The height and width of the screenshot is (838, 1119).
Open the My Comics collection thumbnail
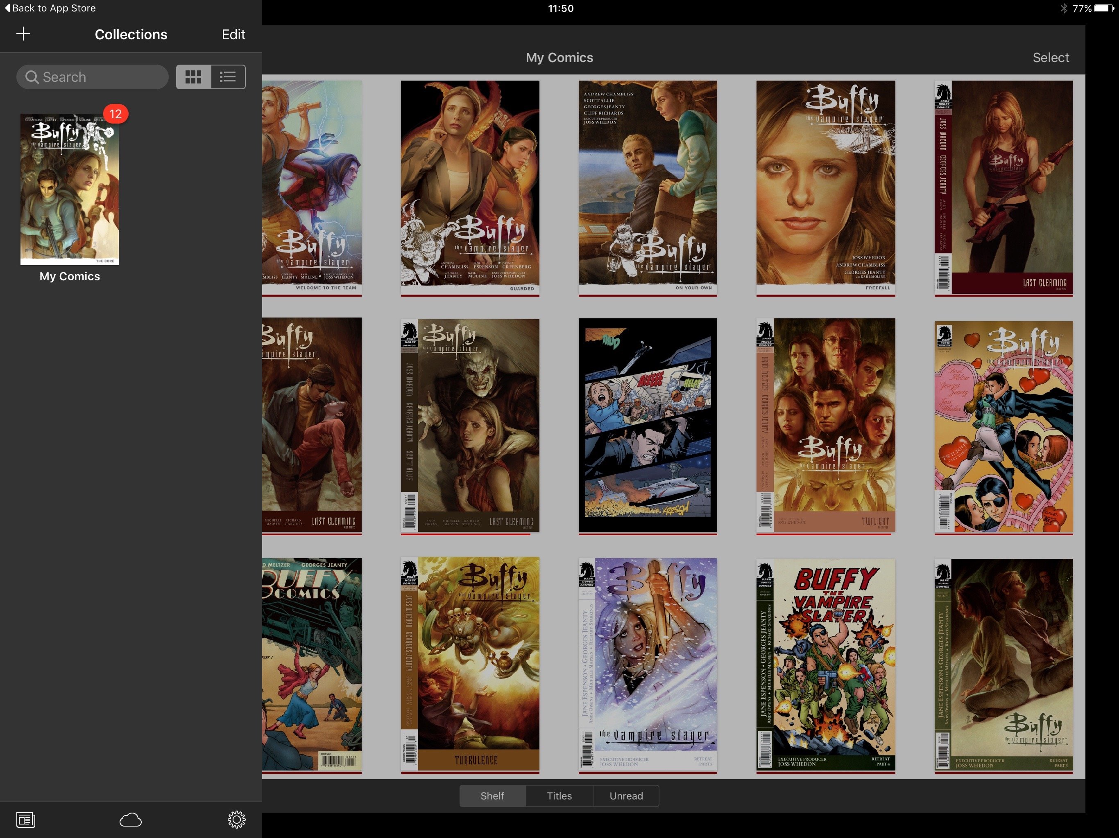coord(69,189)
